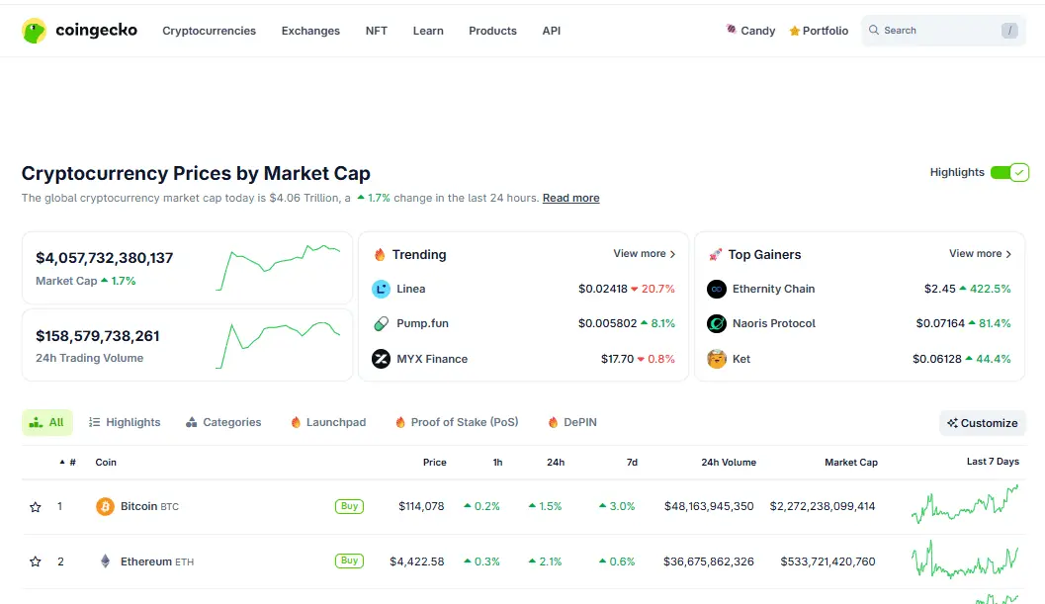
Task: Click the Bitcoin orange logo icon
Action: coord(105,507)
